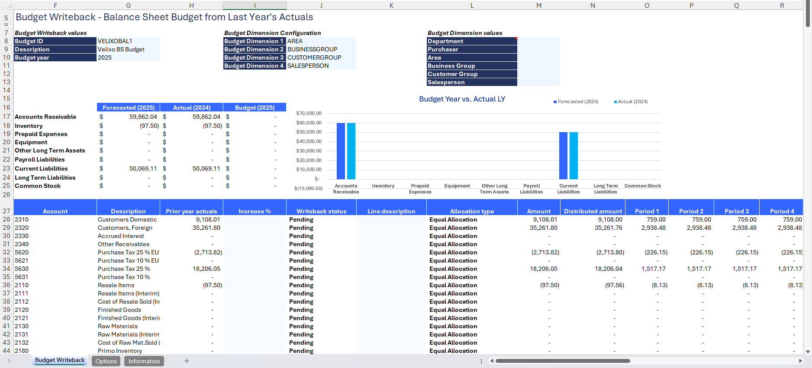
Task: Click the Actual (2024) legend swatch
Action: pos(615,102)
